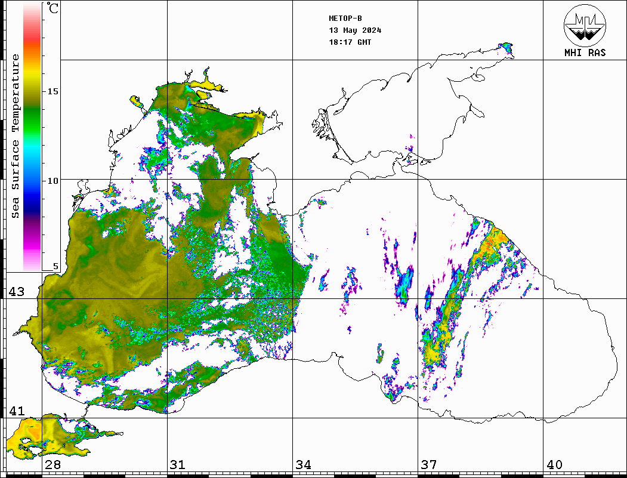Click the 5 tick label on the scale
627x478 pixels.
pos(55,266)
